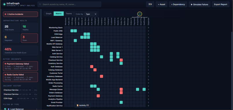The image size is (233, 110).
Task: Click the Redis Cache column header
Action: pos(124,22)
